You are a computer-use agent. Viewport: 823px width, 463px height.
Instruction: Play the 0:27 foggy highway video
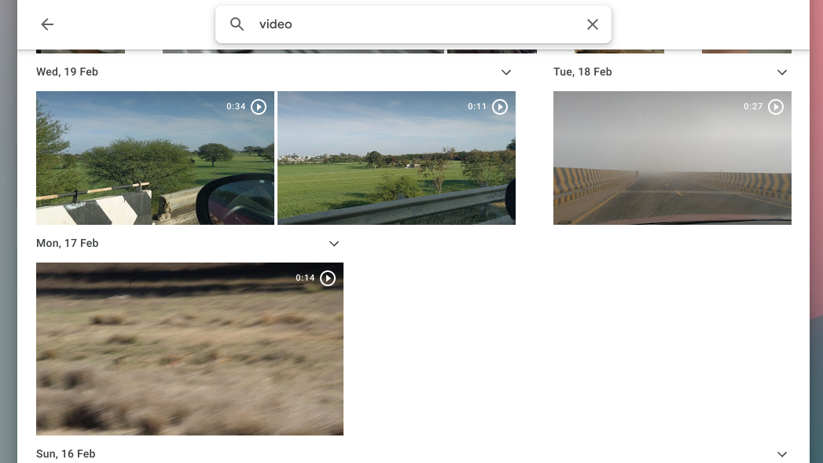776,106
